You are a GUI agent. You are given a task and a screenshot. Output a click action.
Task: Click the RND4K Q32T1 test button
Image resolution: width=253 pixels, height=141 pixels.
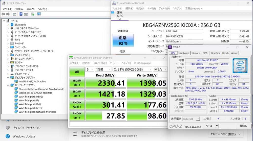77,105
